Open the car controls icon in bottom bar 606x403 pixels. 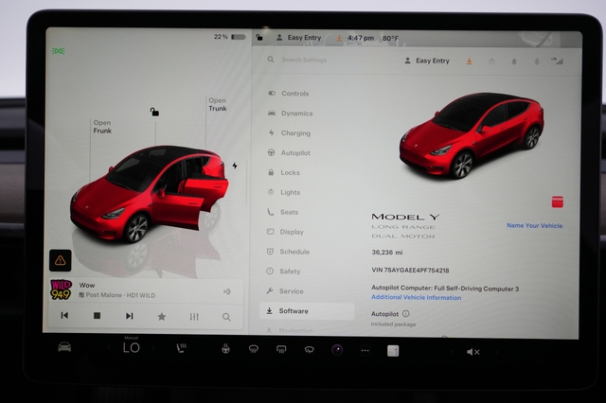64,347
